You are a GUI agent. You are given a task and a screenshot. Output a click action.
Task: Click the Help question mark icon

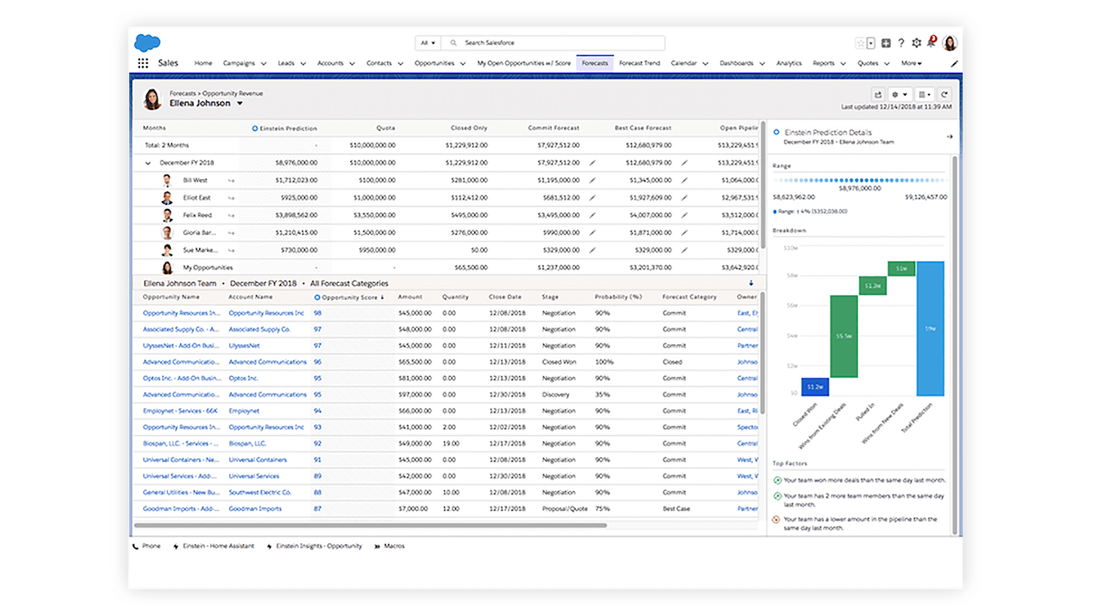click(x=901, y=43)
